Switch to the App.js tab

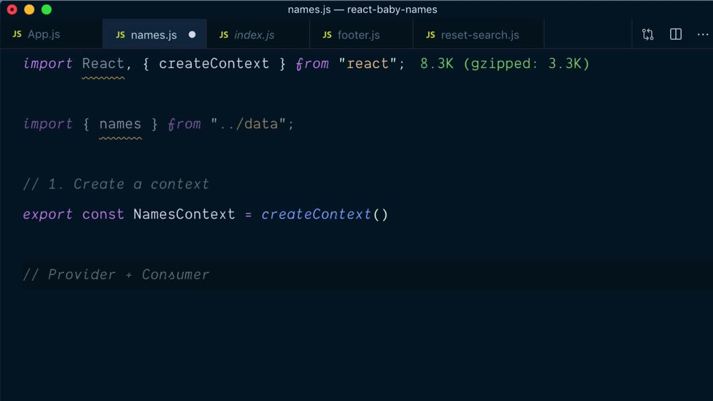(51, 35)
